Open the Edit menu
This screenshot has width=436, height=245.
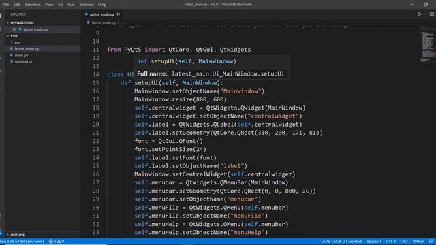tap(17, 5)
